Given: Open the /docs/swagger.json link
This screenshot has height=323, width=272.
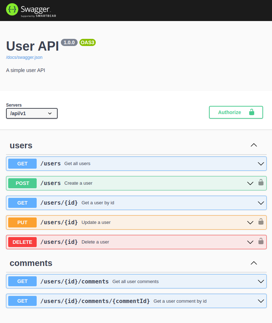Looking at the screenshot, I should (24, 57).
